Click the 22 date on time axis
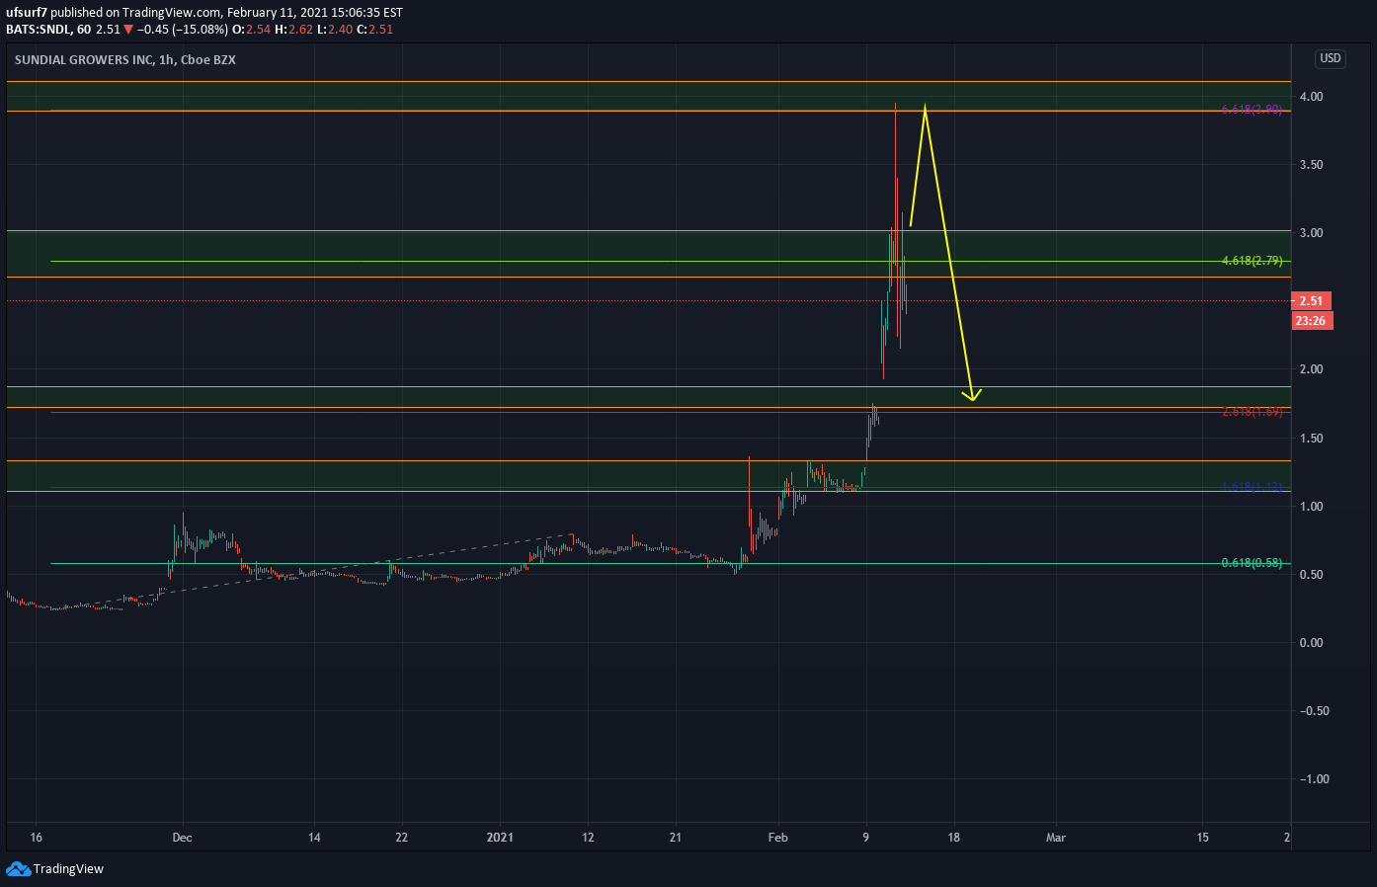The height and width of the screenshot is (887, 1377). (x=401, y=838)
